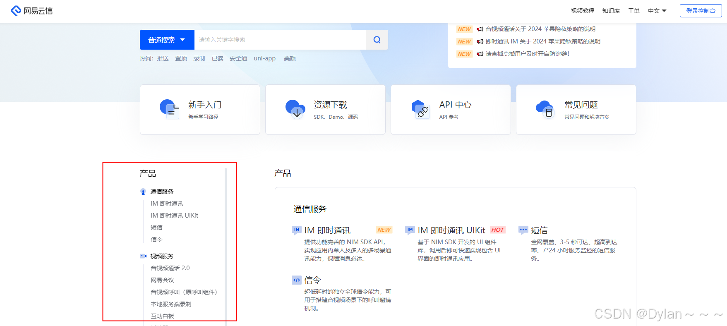Open the 普通搜索 search type dropdown
Image resolution: width=727 pixels, height=326 pixels.
tap(167, 40)
